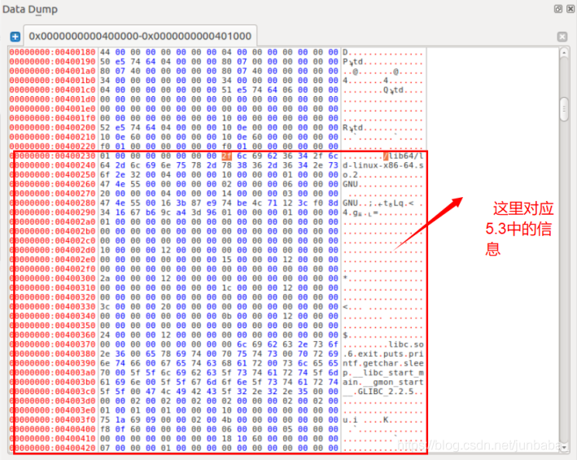This screenshot has height=460, width=577.
Task: Click the scroll up arrow of the dump view
Action: point(564,53)
